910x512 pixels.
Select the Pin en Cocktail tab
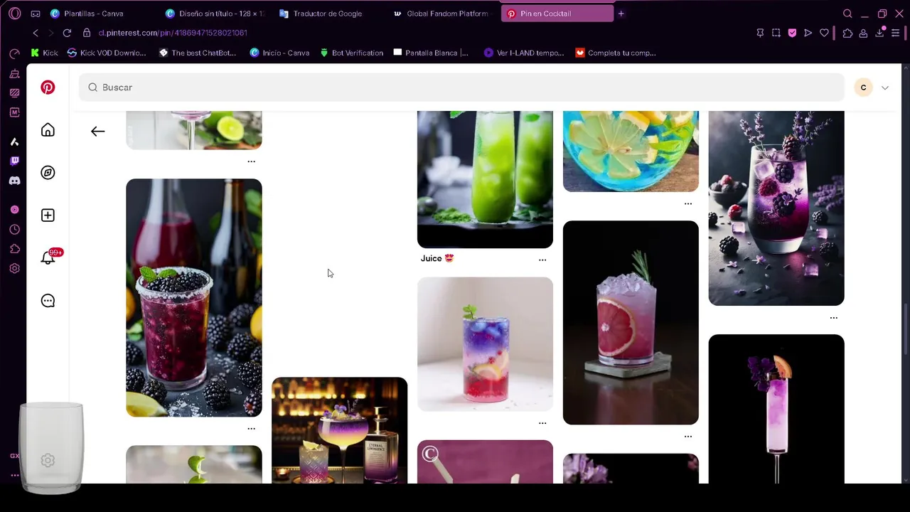click(x=557, y=14)
